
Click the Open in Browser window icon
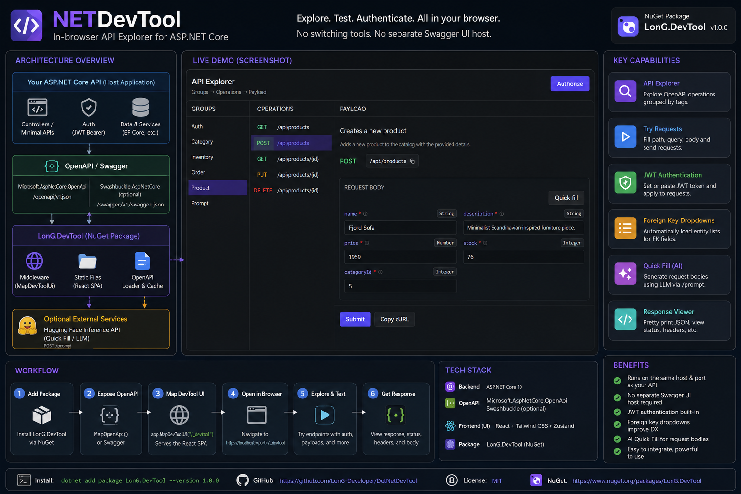point(257,415)
